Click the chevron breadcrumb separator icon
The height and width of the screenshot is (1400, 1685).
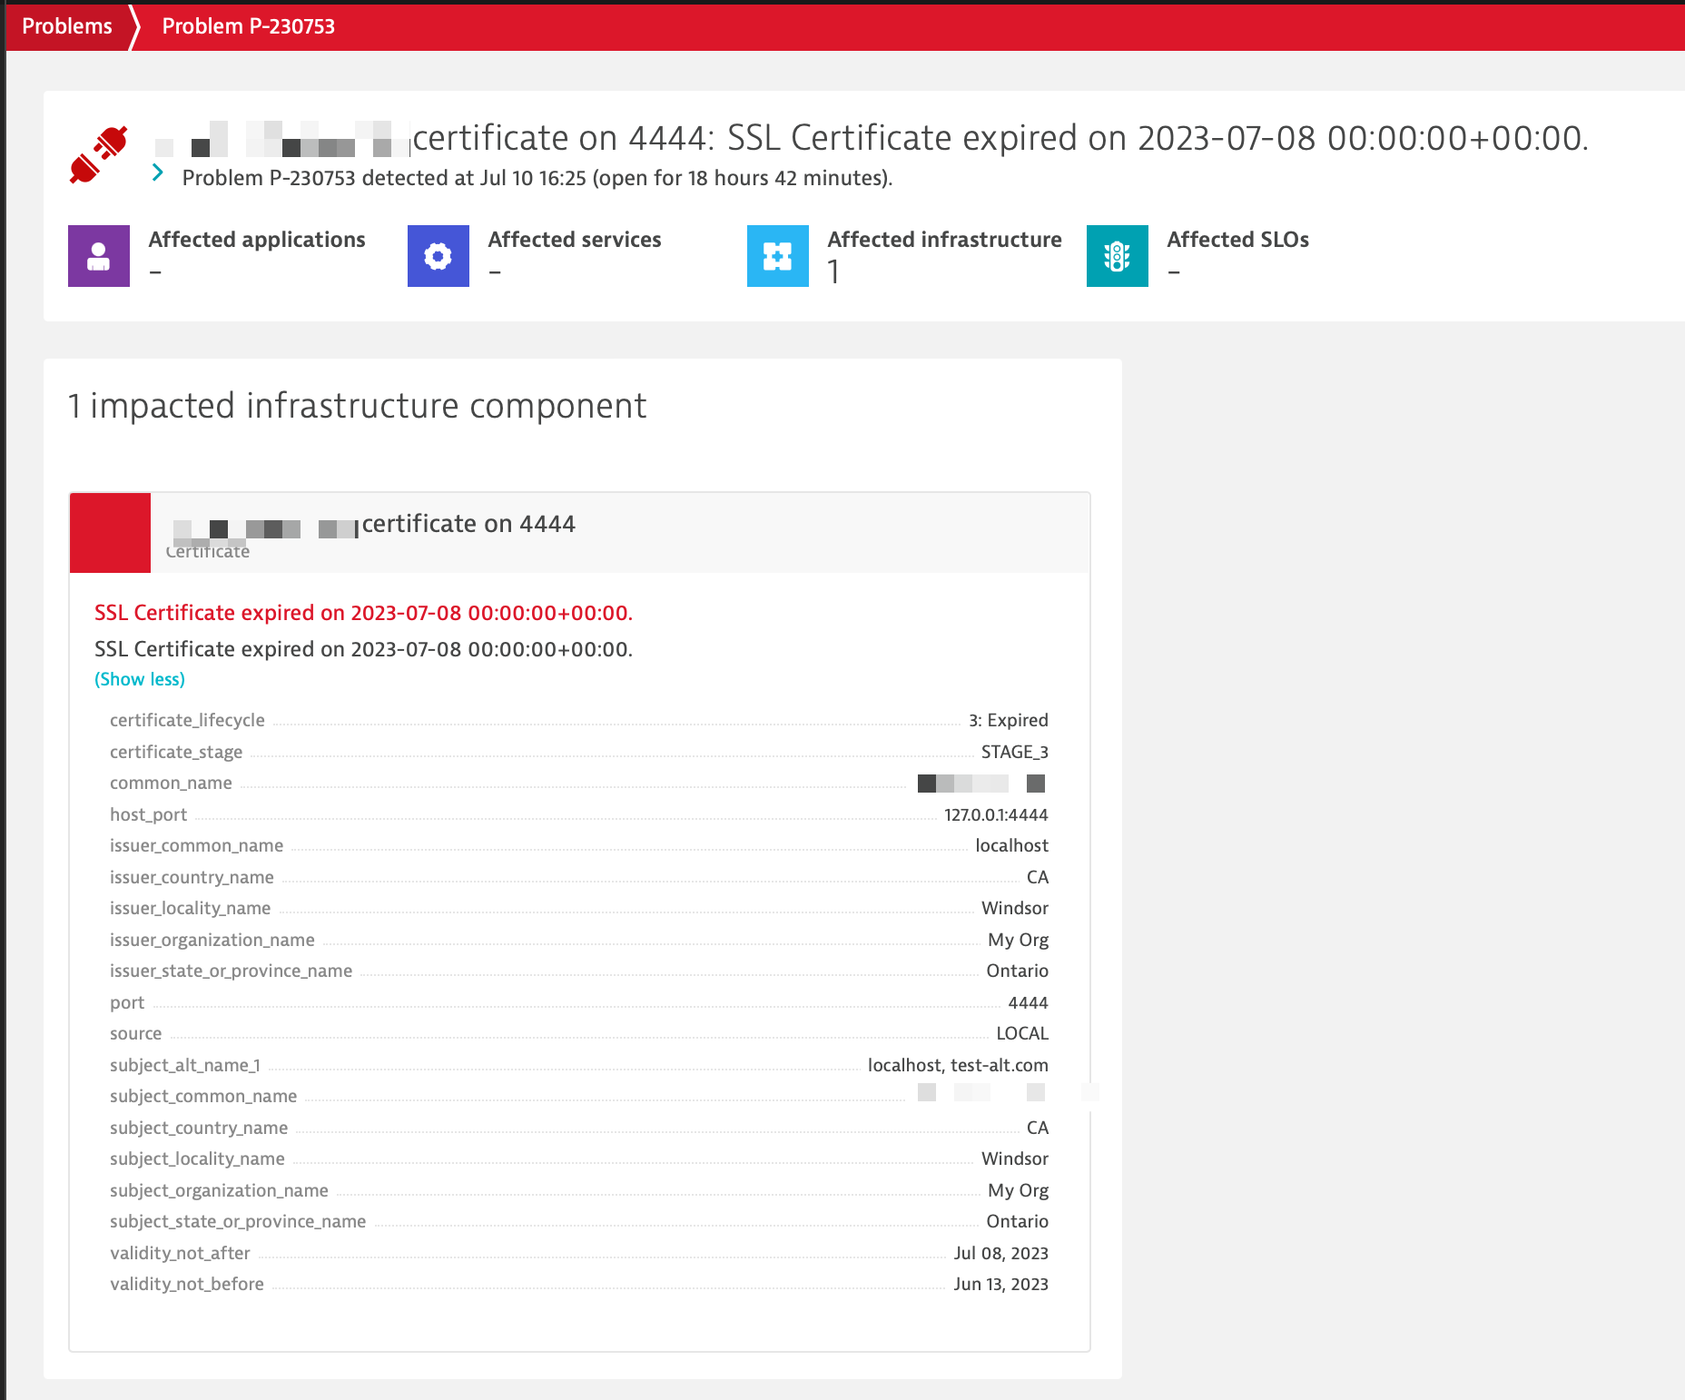click(x=134, y=25)
